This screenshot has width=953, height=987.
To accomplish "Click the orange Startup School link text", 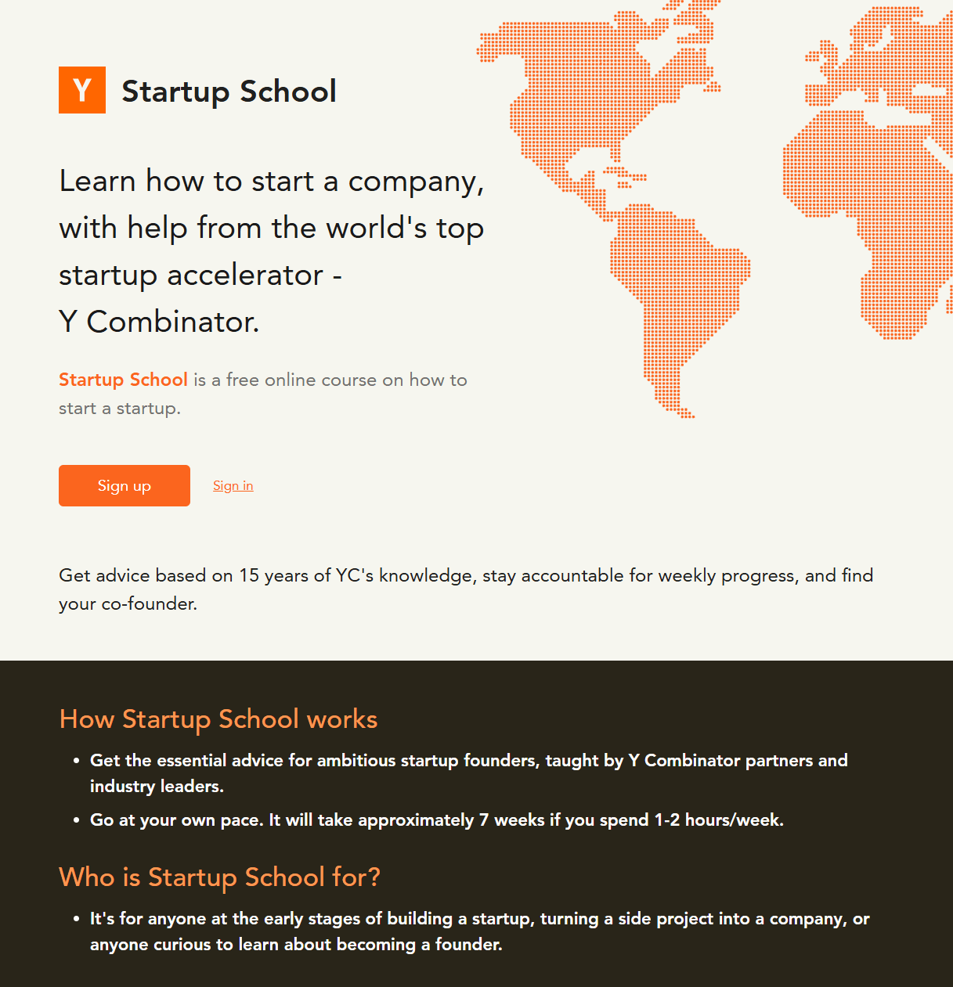I will (123, 380).
